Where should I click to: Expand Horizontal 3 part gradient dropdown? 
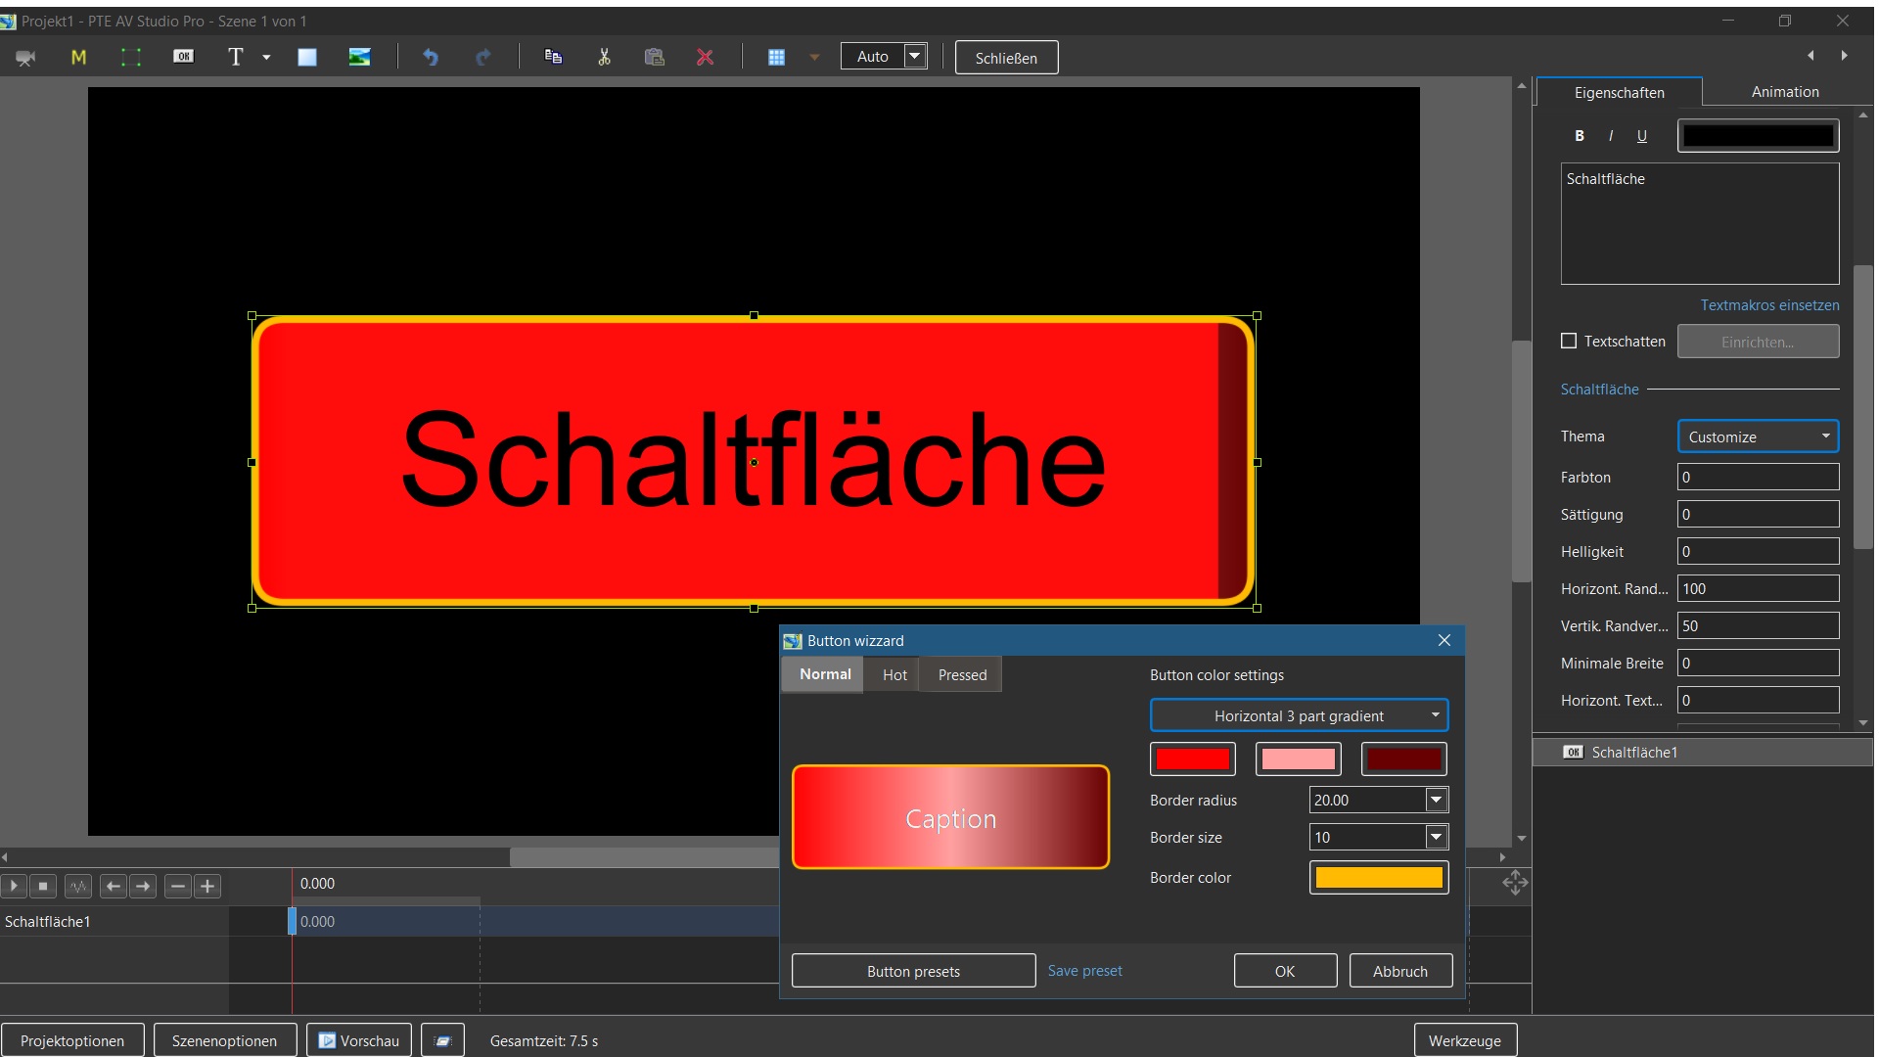[x=1299, y=715]
